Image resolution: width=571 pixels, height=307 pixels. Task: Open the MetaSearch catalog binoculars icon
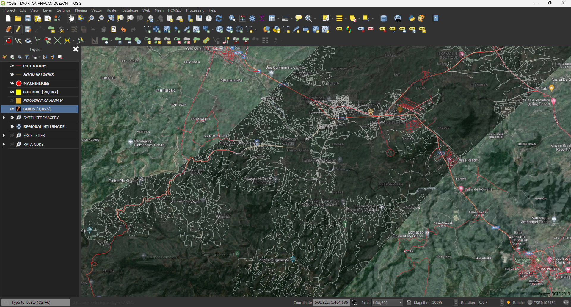398,18
